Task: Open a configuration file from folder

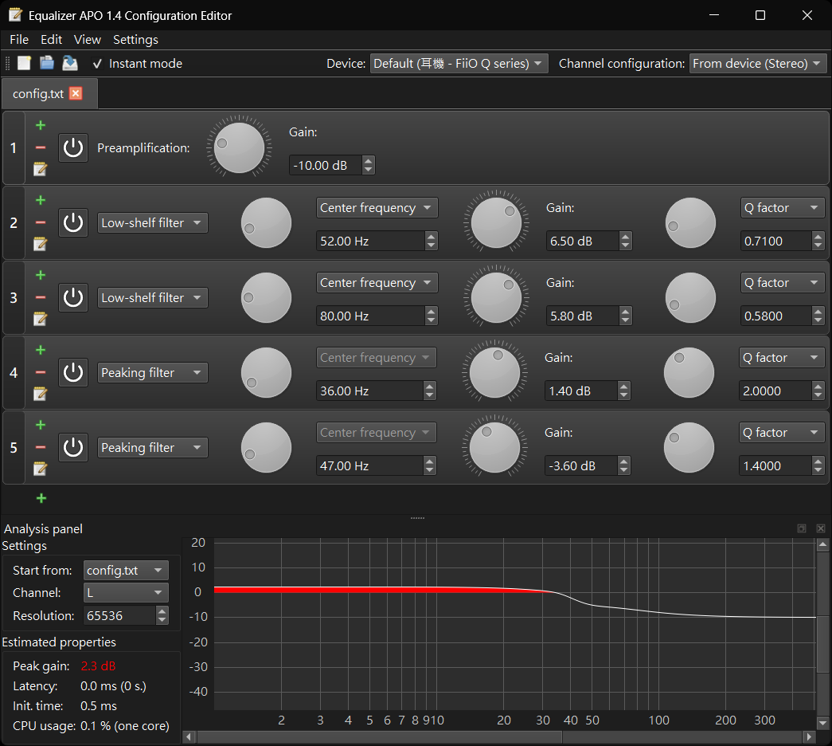Action: pyautogui.click(x=47, y=63)
